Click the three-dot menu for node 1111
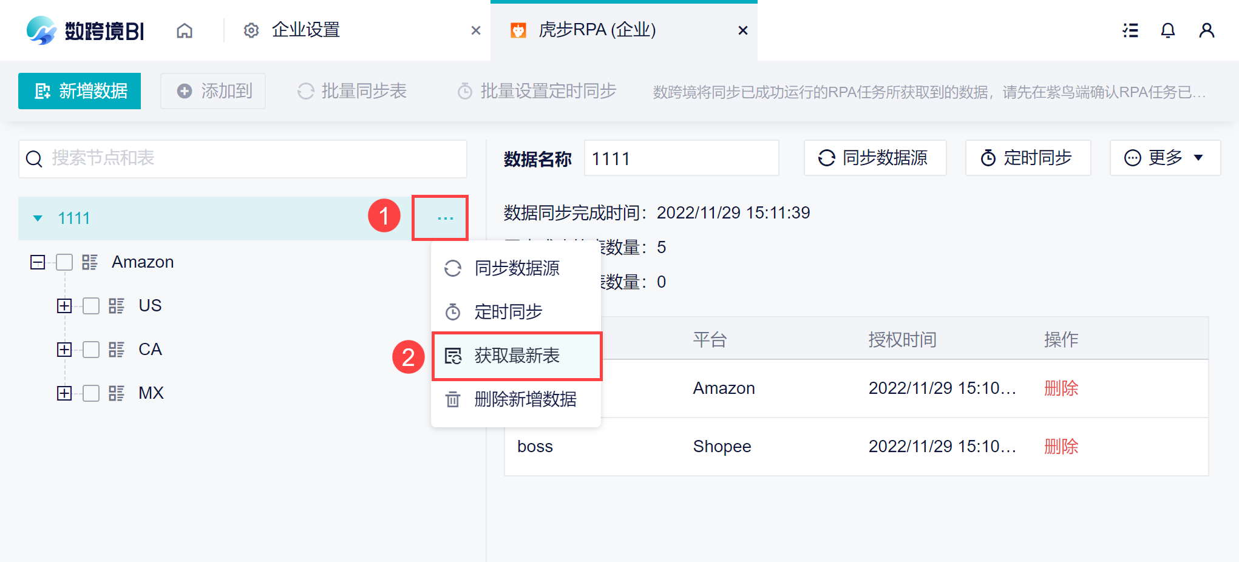 point(445,218)
